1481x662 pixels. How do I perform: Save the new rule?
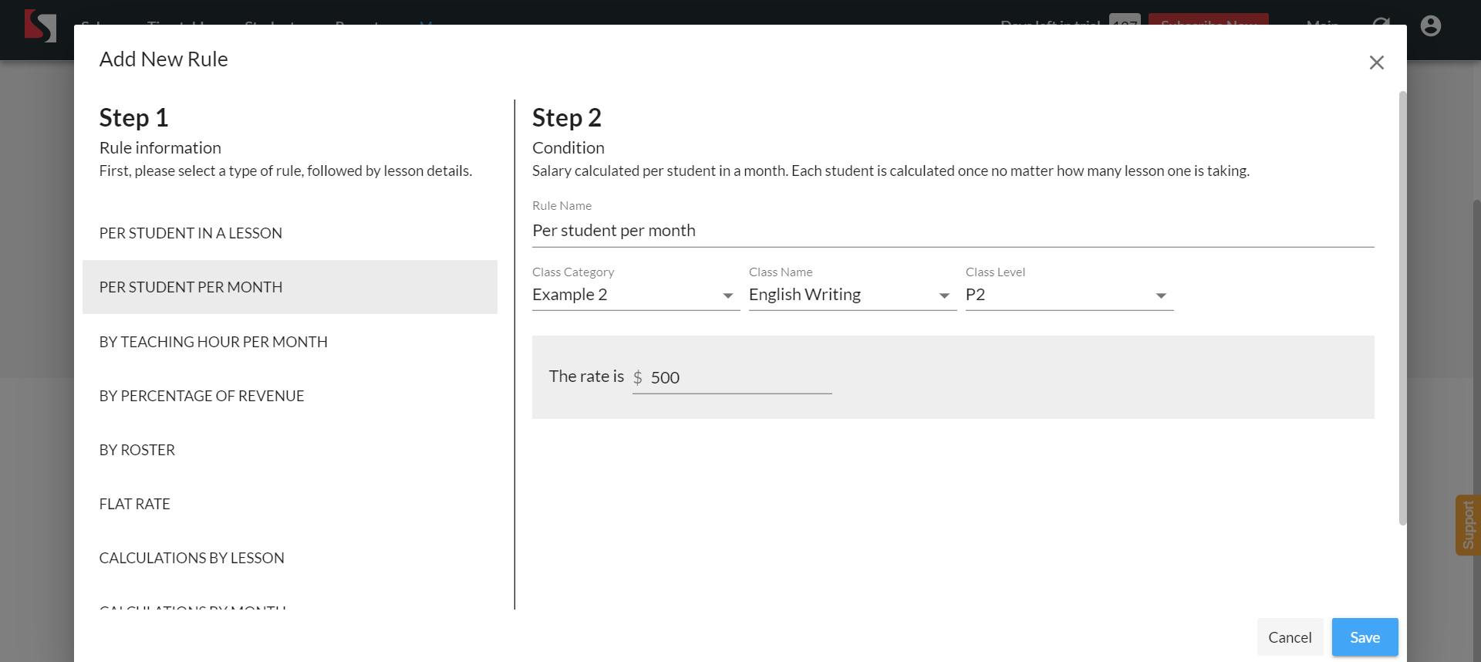point(1365,637)
